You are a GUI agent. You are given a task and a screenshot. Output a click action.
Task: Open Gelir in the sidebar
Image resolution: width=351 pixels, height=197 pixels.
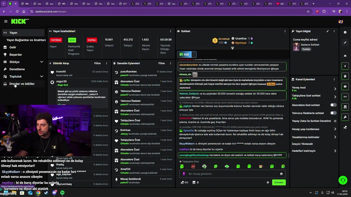tap(23, 47)
